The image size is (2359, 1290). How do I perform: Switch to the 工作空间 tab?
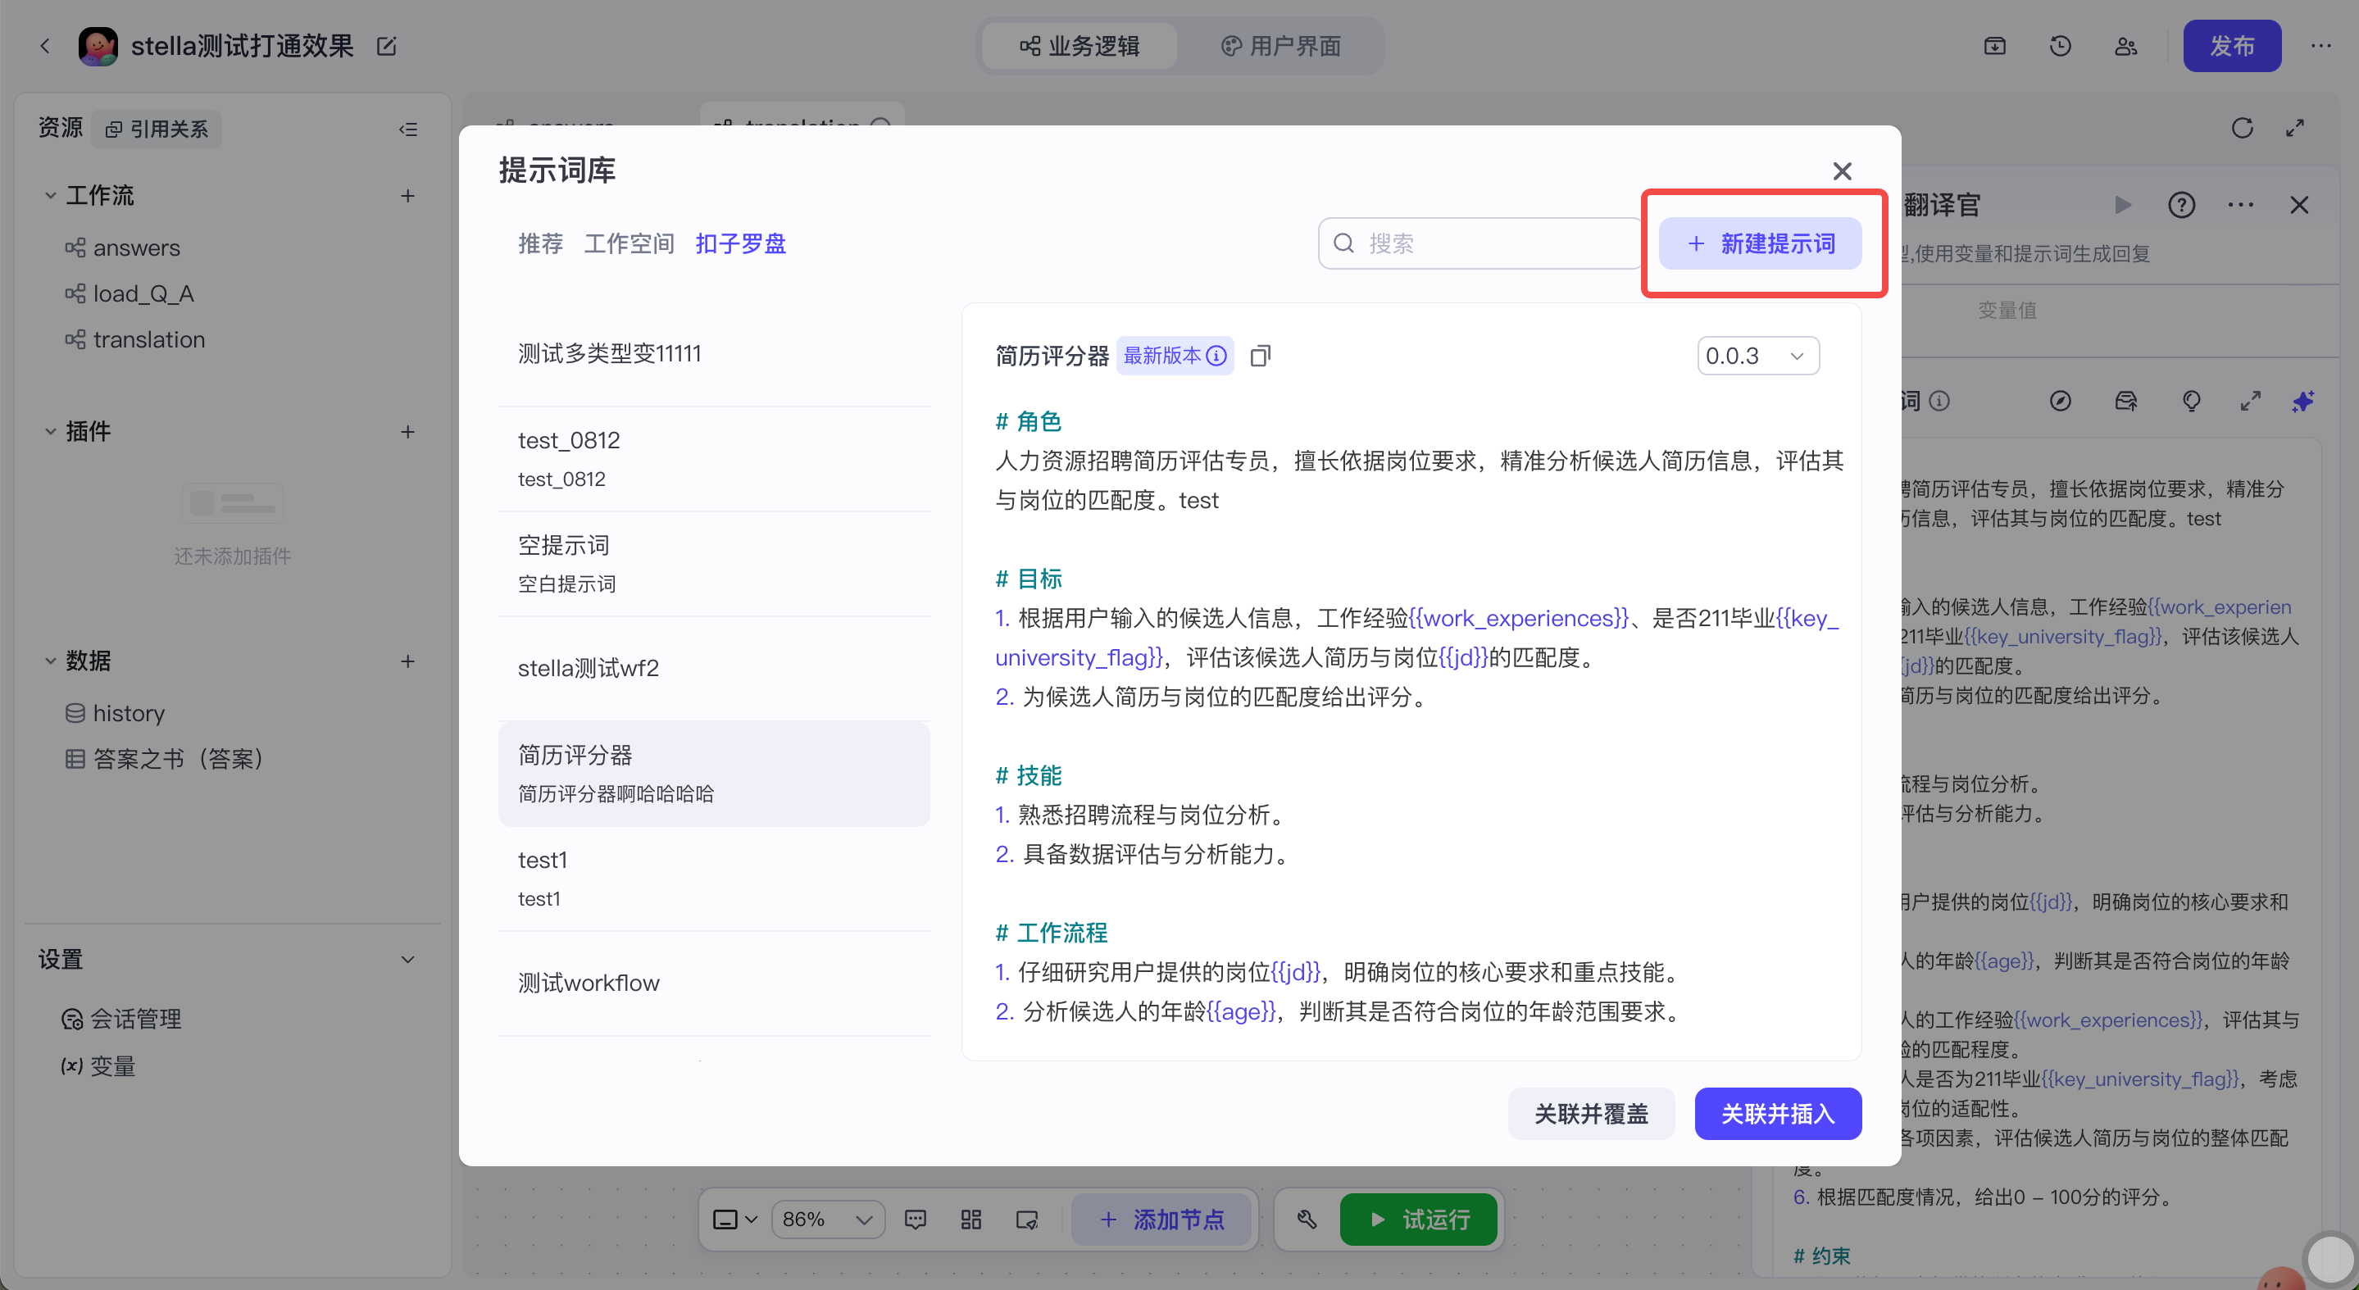point(630,243)
